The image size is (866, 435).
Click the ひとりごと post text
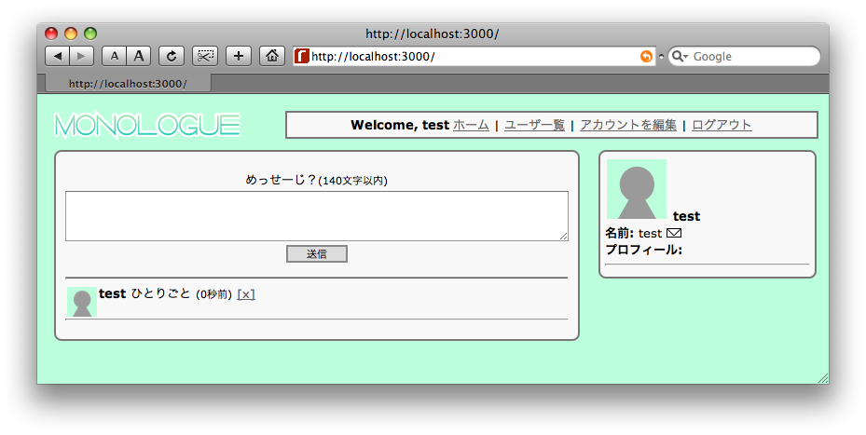pyautogui.click(x=160, y=293)
